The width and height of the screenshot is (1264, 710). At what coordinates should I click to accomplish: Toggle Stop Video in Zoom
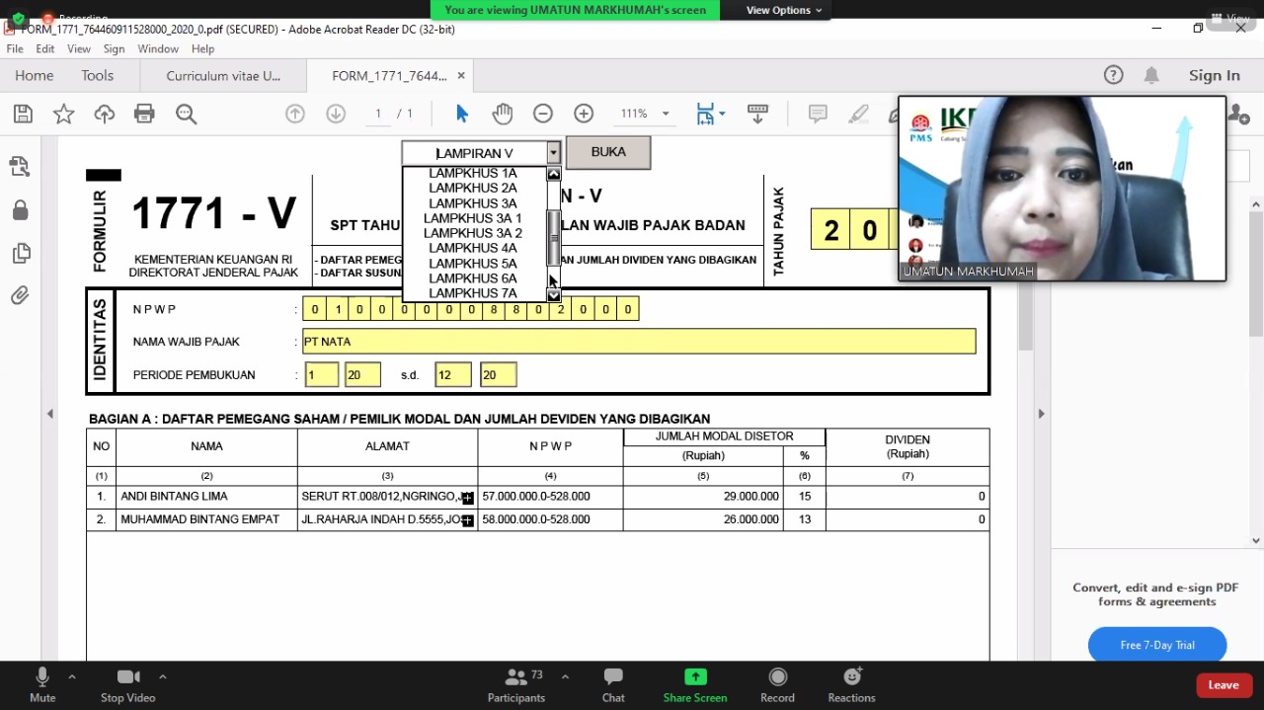click(127, 683)
